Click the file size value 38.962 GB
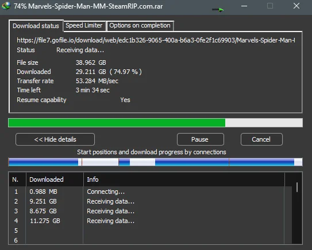This screenshot has width=312, height=250. coord(91,62)
